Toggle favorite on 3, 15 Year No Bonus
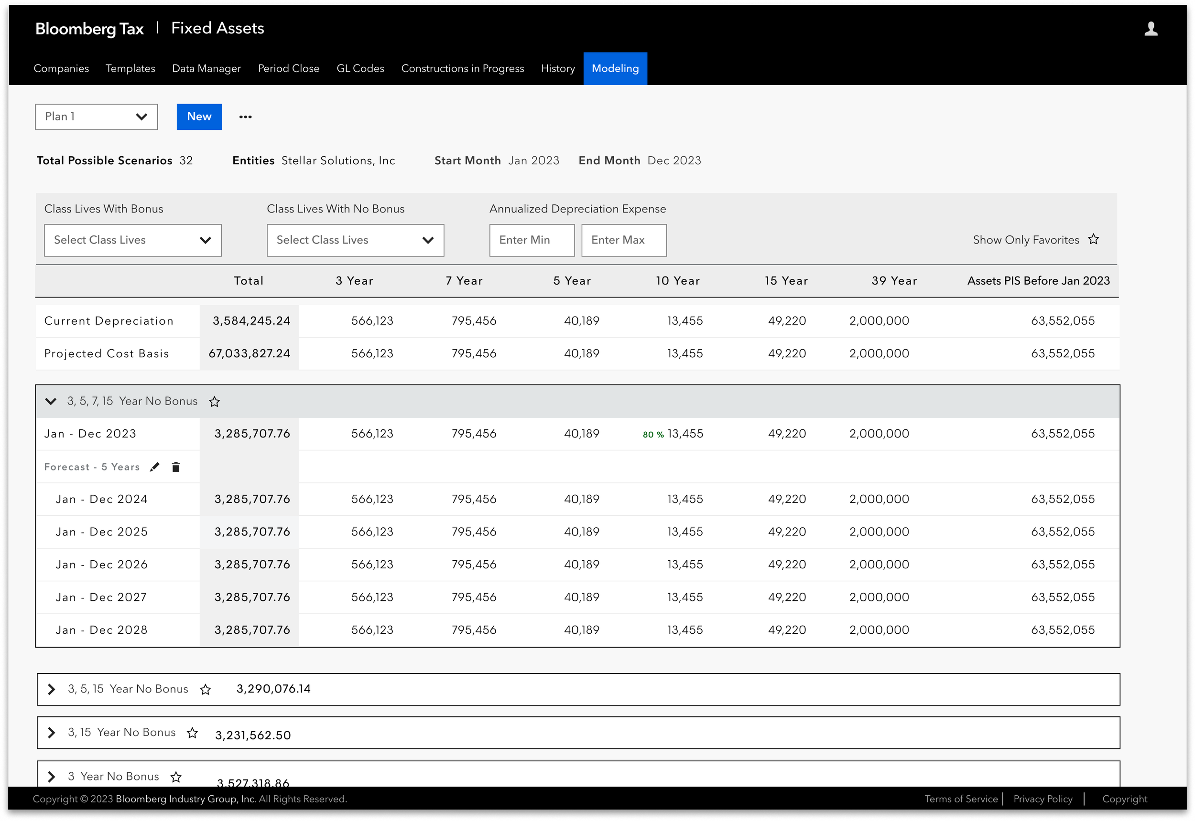This screenshot has width=1195, height=821. click(x=193, y=733)
